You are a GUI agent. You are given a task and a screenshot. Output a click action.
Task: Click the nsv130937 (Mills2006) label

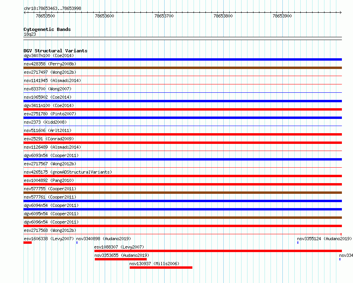click(x=154, y=264)
